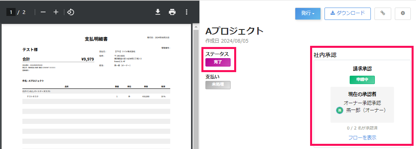The width and height of the screenshot is (416, 149).
Task: Click the 支払明細書 title in PDF
Action: point(96,39)
